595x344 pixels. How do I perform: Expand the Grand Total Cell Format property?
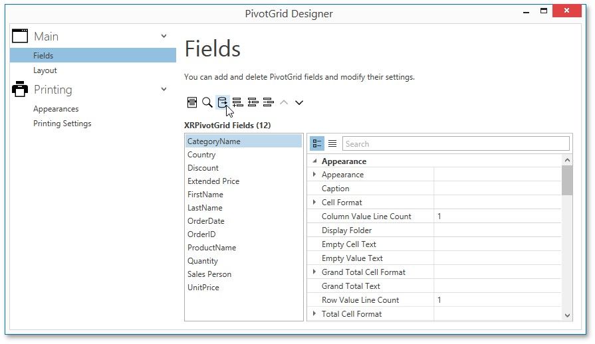pos(314,272)
